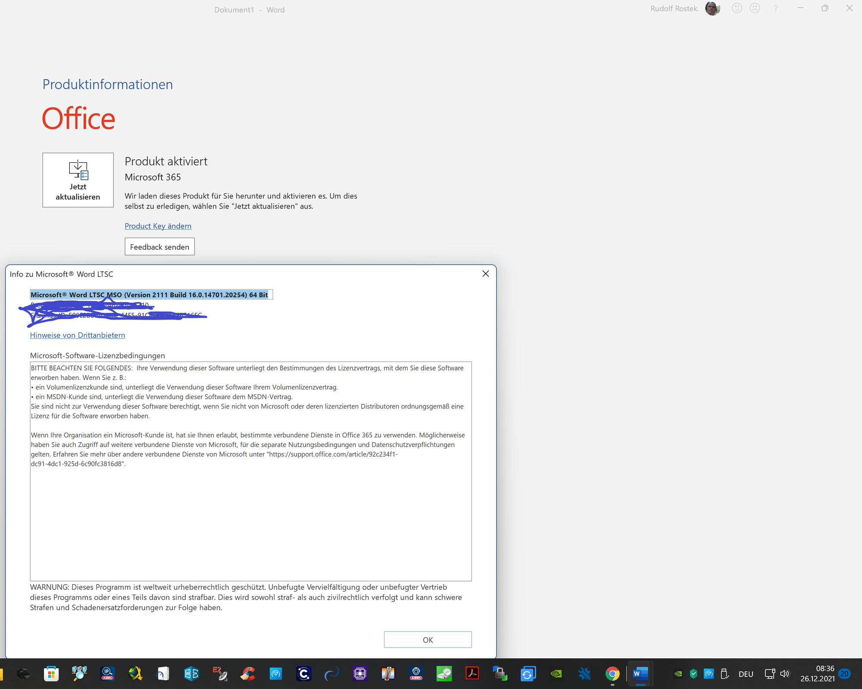
Task: Click the Rudolf Rostek account name
Action: point(675,9)
